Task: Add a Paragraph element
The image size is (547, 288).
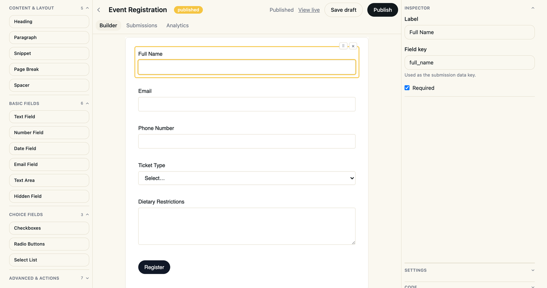Action: coord(49,37)
